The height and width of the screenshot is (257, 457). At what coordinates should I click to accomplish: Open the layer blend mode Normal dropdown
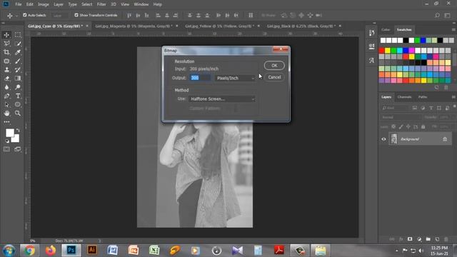click(x=401, y=117)
